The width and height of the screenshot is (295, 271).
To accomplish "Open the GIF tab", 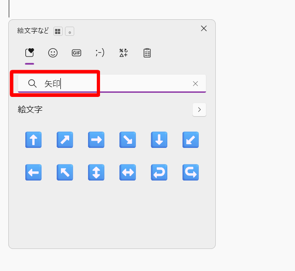I will [x=77, y=53].
